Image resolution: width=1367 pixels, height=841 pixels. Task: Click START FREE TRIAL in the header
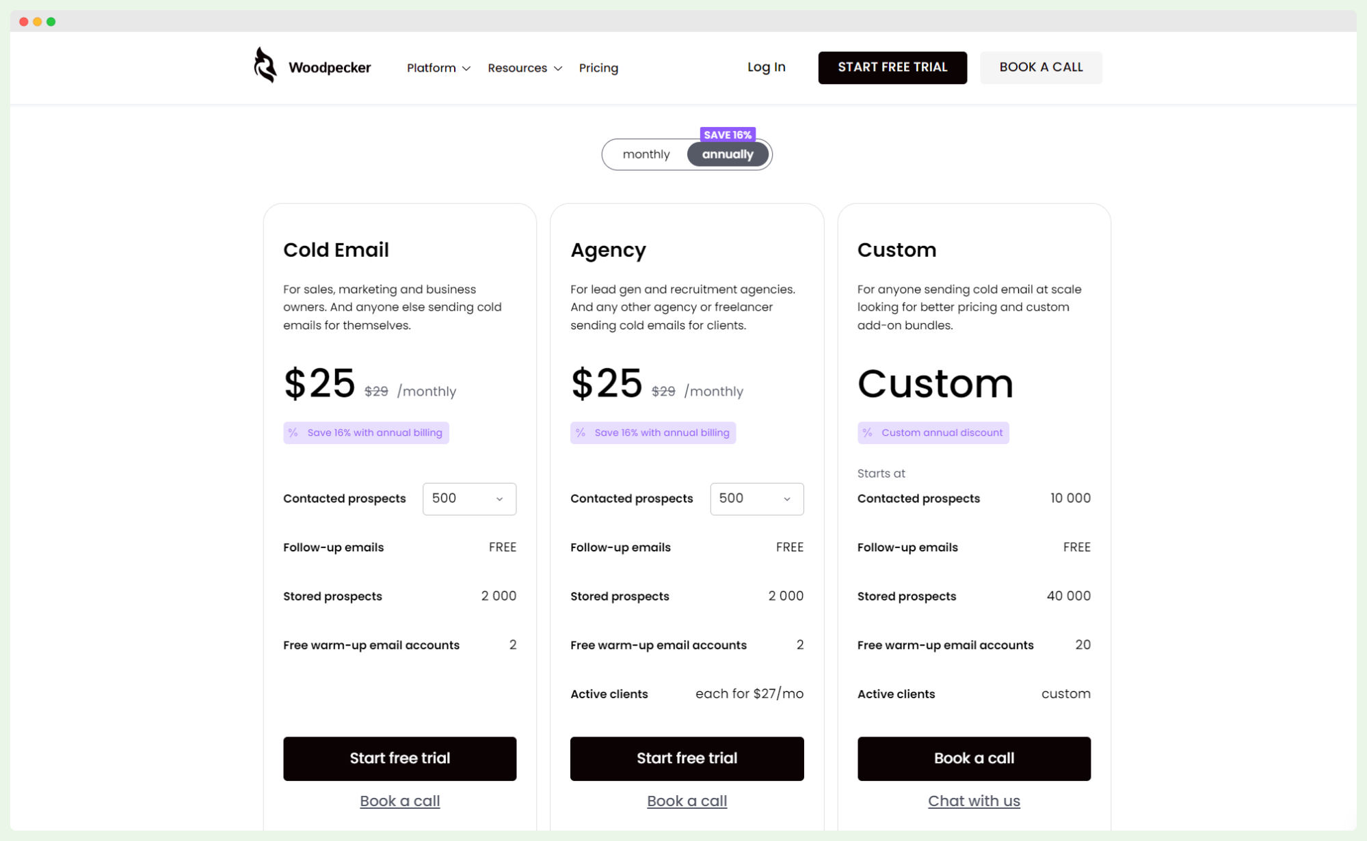click(892, 67)
